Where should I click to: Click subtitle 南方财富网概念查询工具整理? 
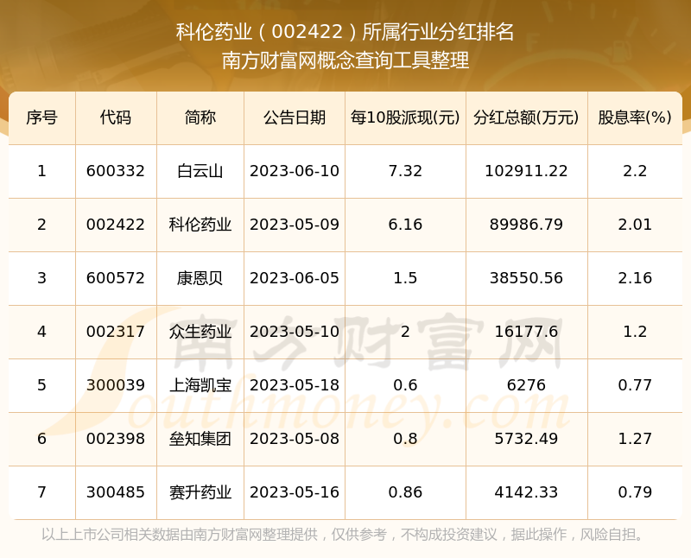point(345,60)
